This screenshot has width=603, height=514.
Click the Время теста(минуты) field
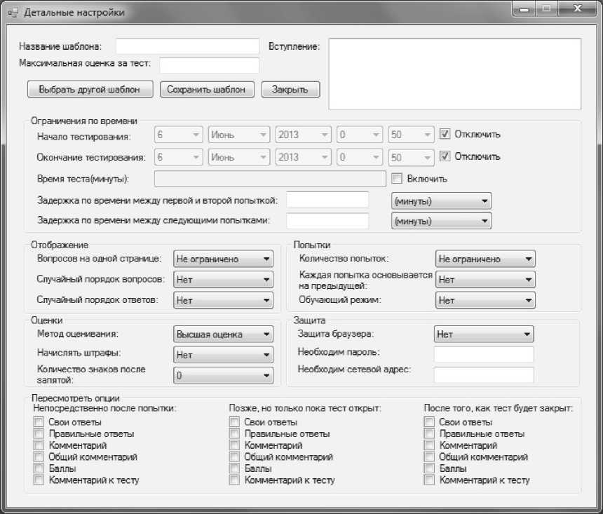click(270, 179)
